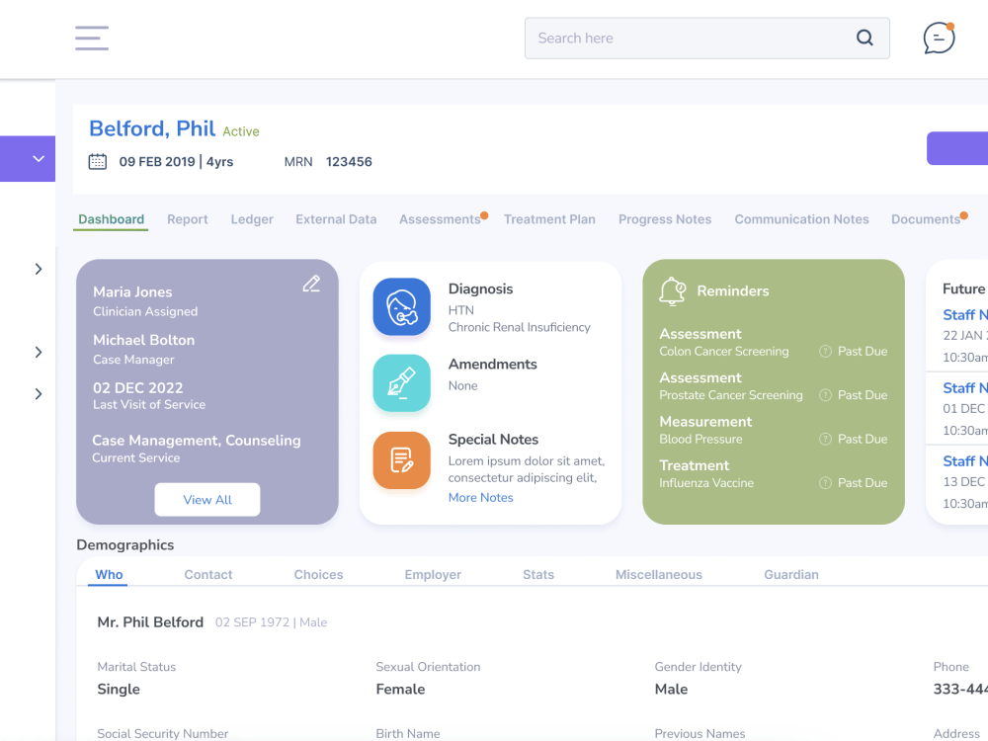The image size is (988, 741).
Task: Open the Special Notes document icon
Action: [x=401, y=460]
